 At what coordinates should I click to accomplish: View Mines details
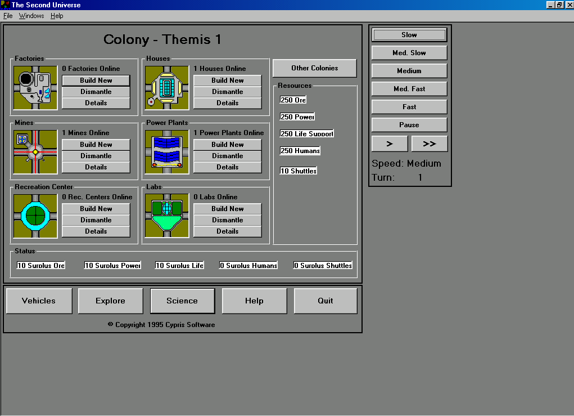point(96,167)
